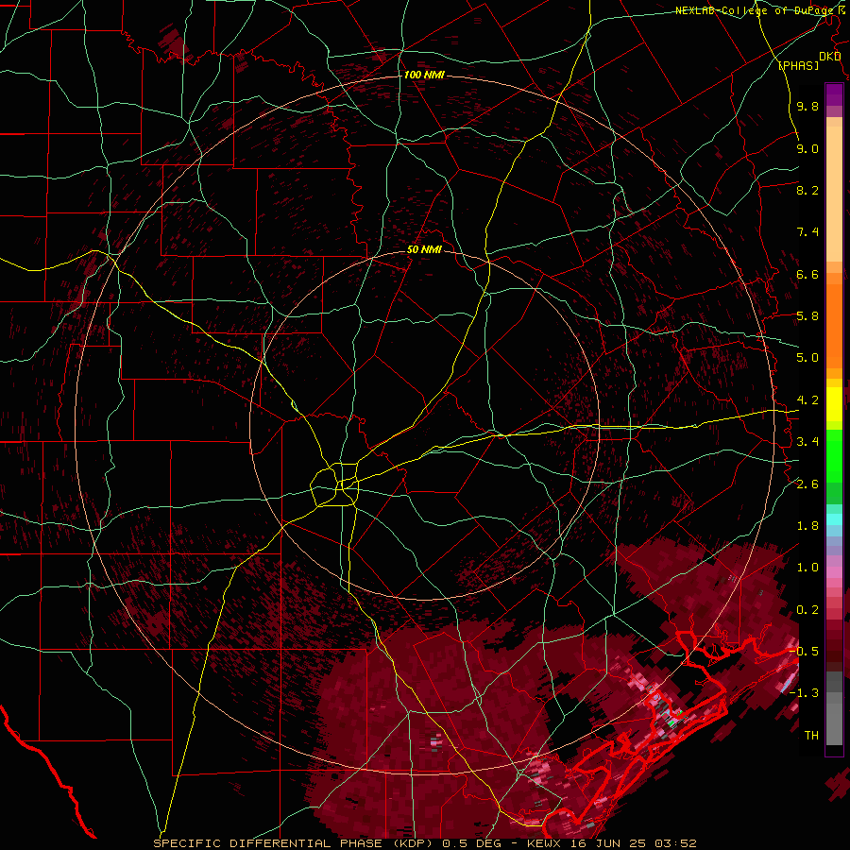Click the 2.6 scale label
Image resolution: width=850 pixels, height=850 pixels.
[x=807, y=484]
